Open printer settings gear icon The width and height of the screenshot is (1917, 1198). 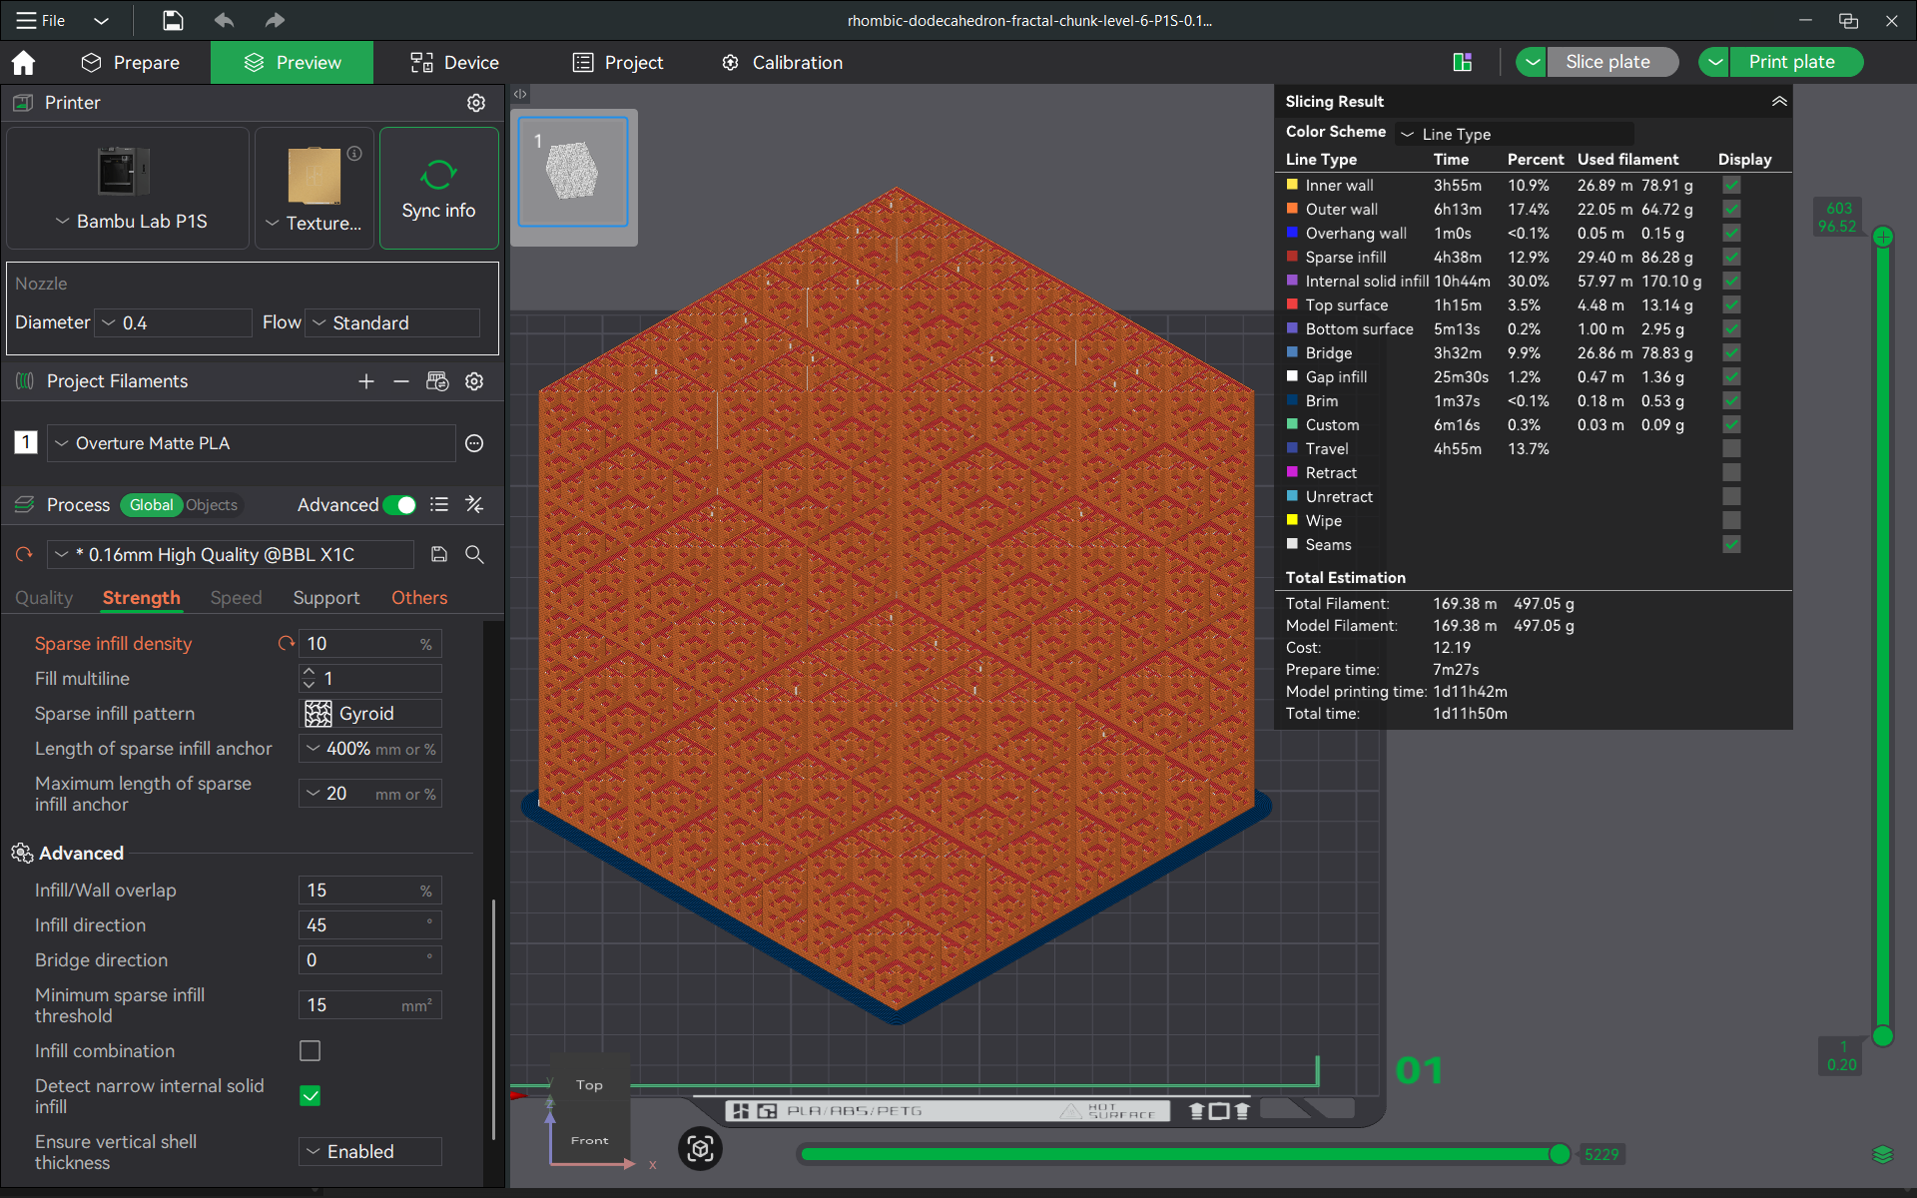coord(476,103)
